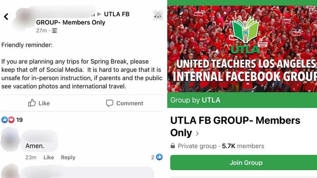Expand group details via chevron after Only
The height and width of the screenshot is (178, 317).
[x=197, y=133]
